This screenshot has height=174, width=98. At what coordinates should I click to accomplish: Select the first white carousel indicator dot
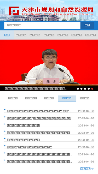78,89
